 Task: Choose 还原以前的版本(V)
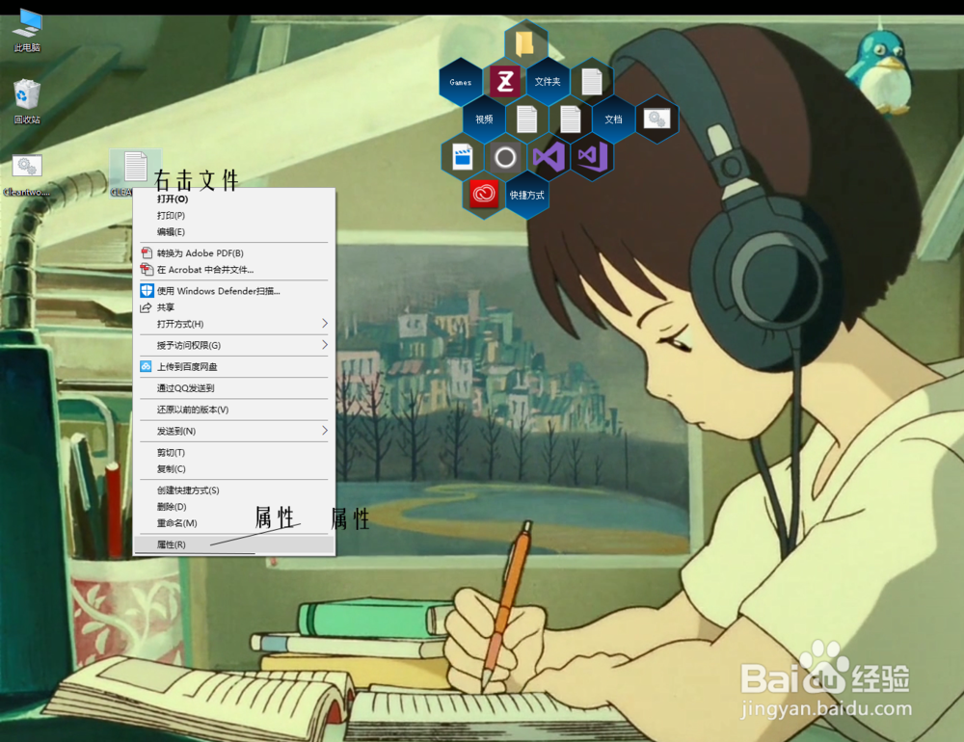(x=234, y=410)
